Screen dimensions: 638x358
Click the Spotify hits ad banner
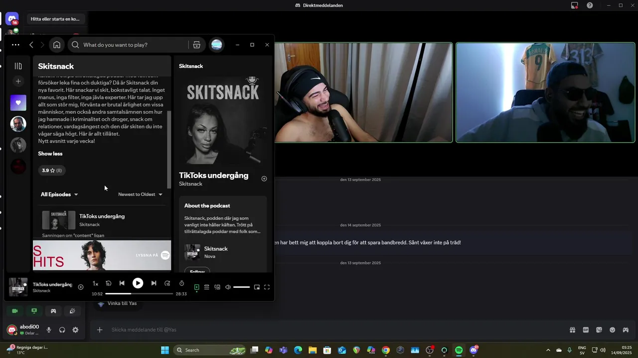(x=102, y=255)
